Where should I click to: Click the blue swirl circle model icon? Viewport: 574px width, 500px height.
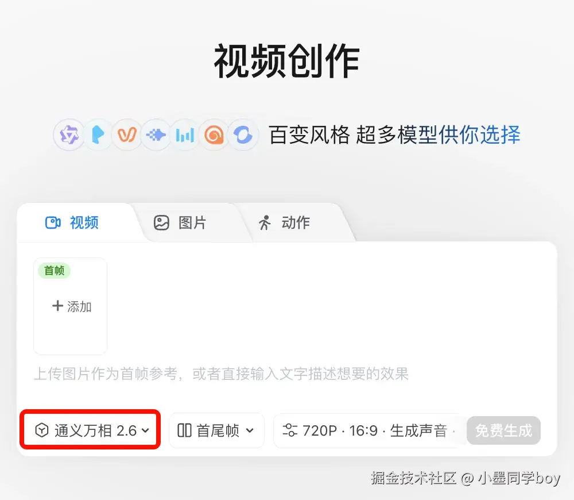(243, 135)
